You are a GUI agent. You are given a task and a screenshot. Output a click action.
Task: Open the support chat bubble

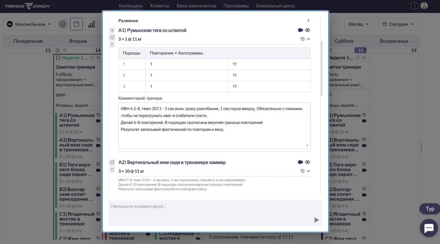429,228
